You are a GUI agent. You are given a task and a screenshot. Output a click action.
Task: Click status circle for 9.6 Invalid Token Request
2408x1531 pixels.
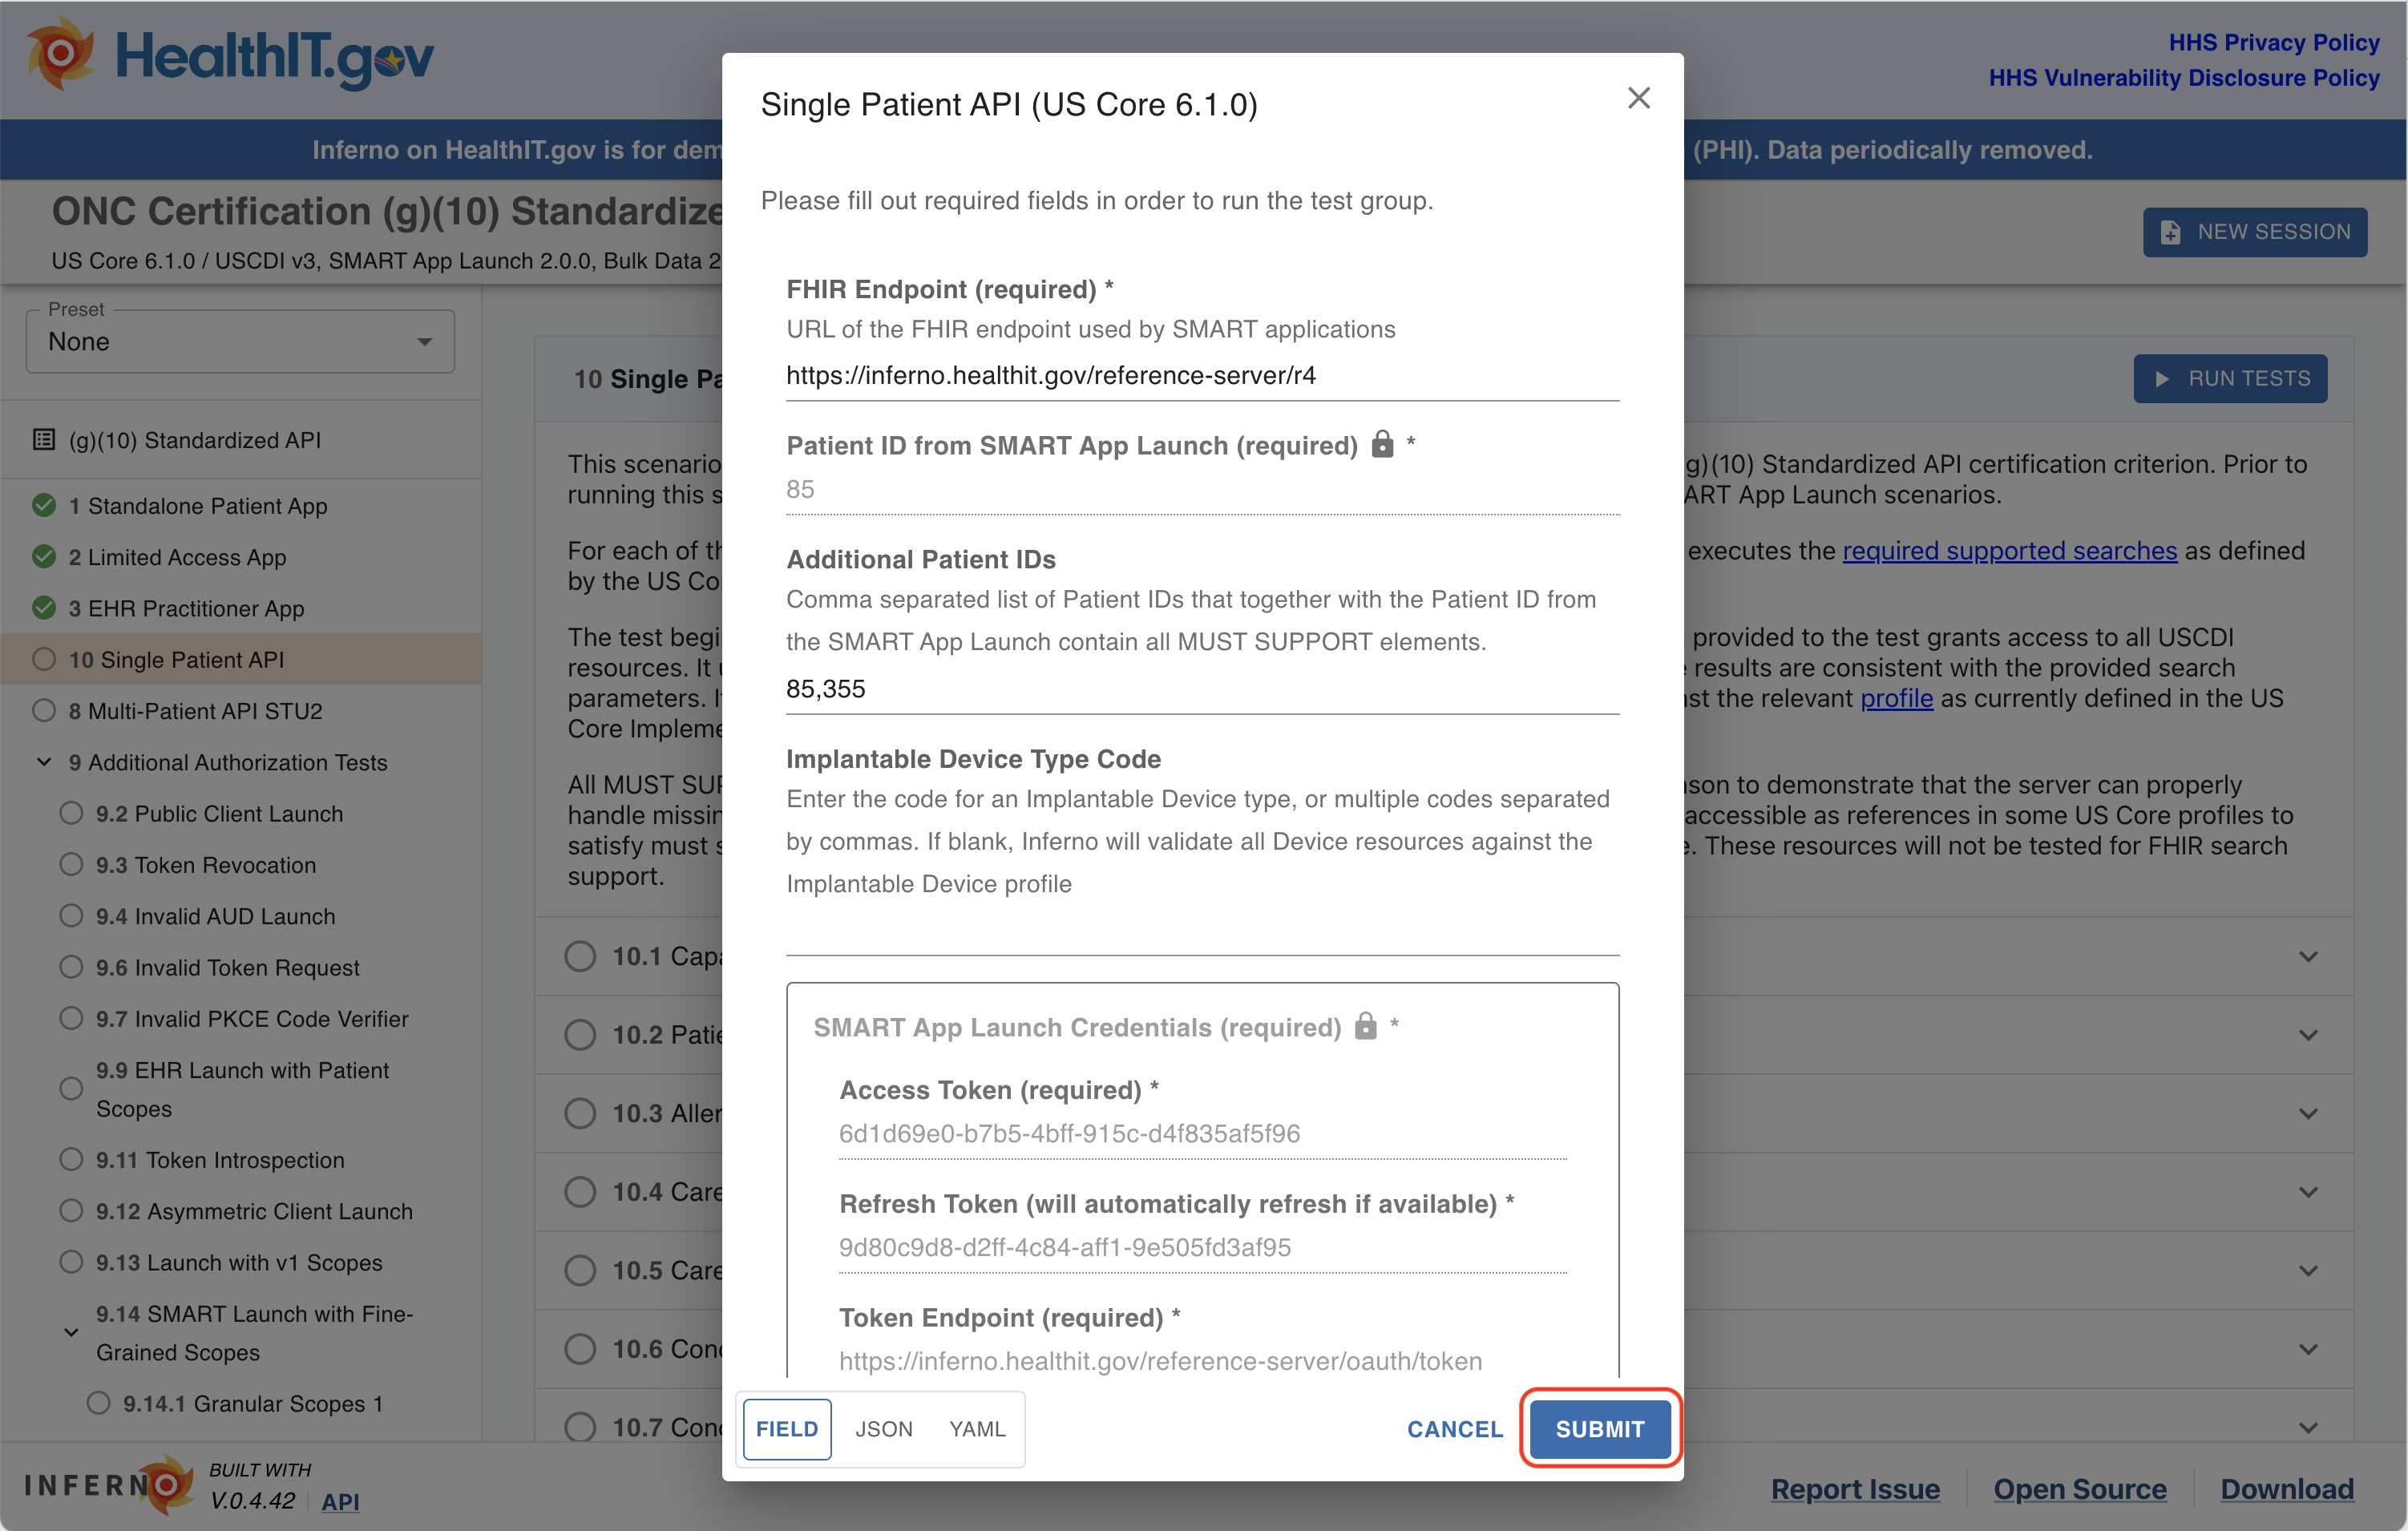71,967
